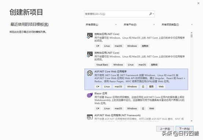Click macOS tag in first console template
This screenshot has height=140, width=203.
[118, 46]
